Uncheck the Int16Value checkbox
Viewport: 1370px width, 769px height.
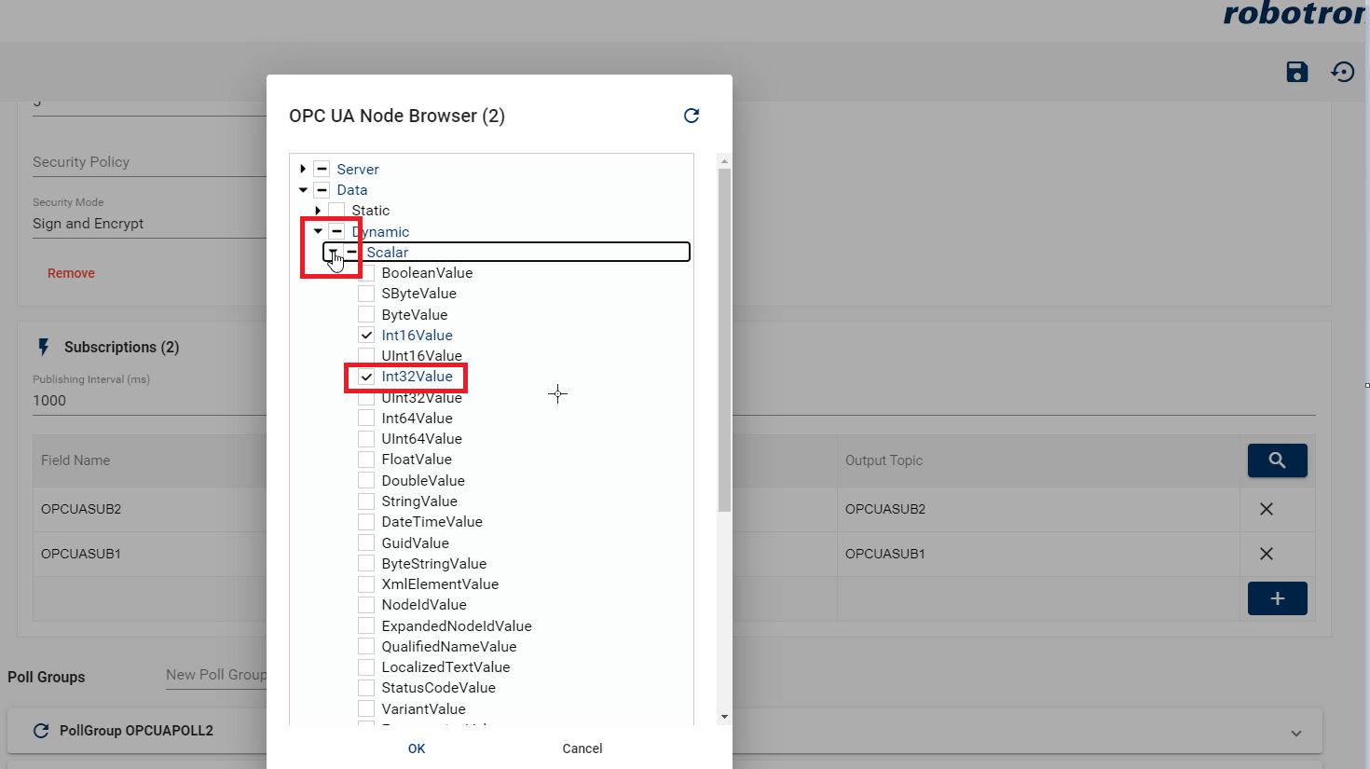[x=366, y=335]
